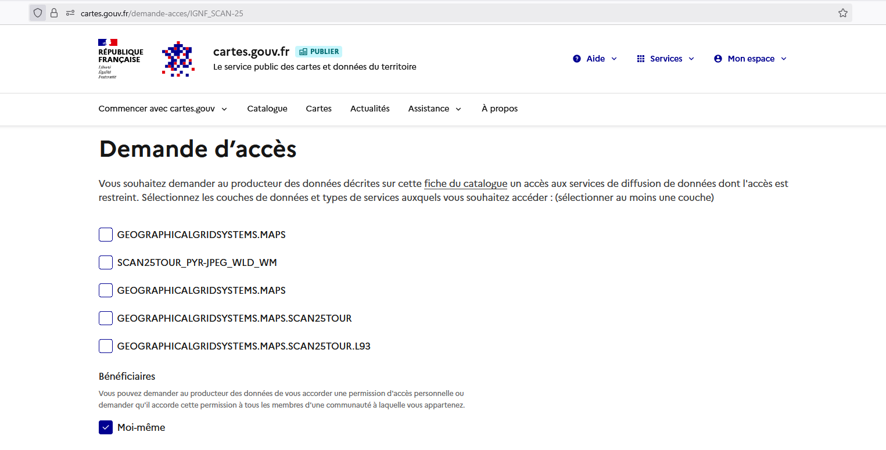The width and height of the screenshot is (886, 450).
Task: Click the Services grid icon
Action: (641, 58)
